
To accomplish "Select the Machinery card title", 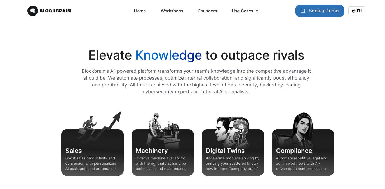I will 152,151.
